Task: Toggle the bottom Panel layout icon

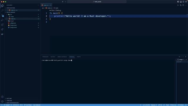Action: pos(181,2)
